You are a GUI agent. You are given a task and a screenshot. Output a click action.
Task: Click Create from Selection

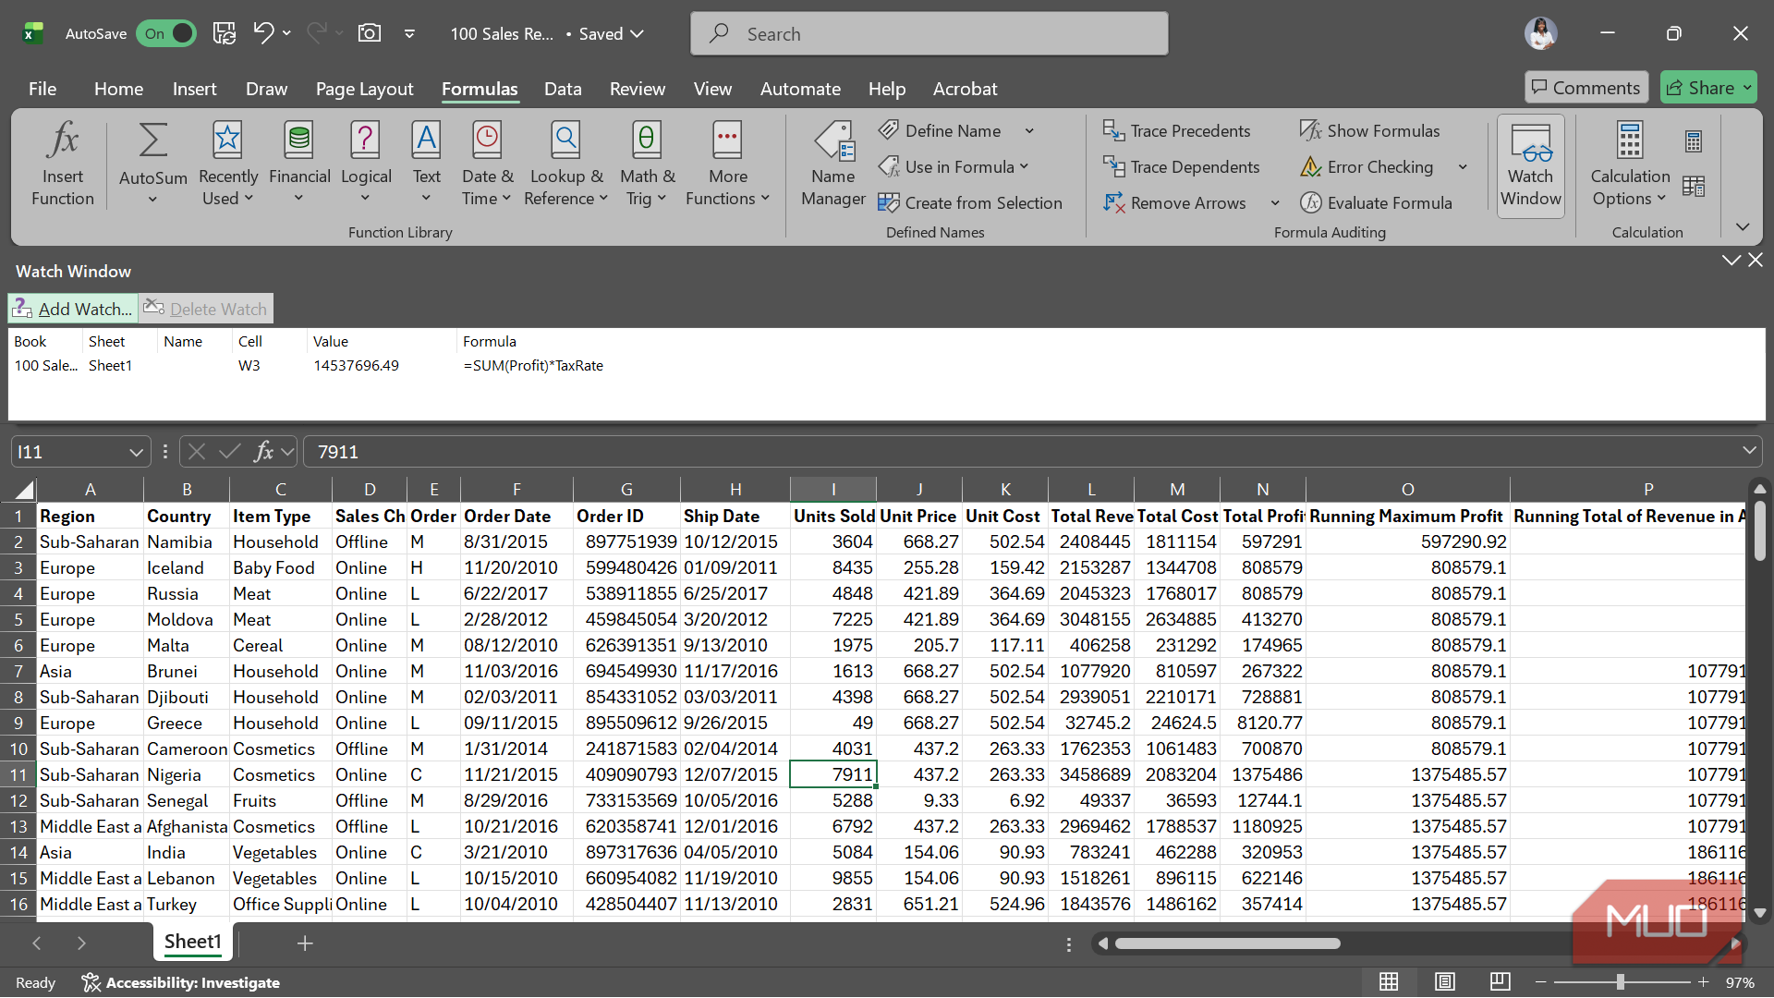970,203
